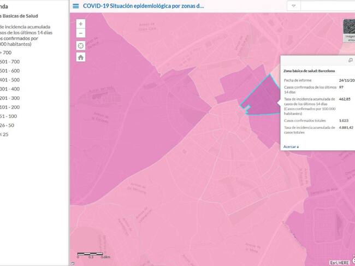Zoom in with the plus button
Image resolution: width=355 pixels, height=266 pixels.
tap(81, 24)
